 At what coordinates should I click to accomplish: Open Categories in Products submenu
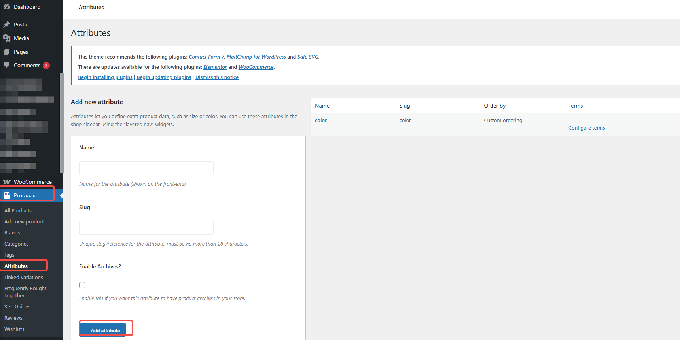tap(16, 244)
